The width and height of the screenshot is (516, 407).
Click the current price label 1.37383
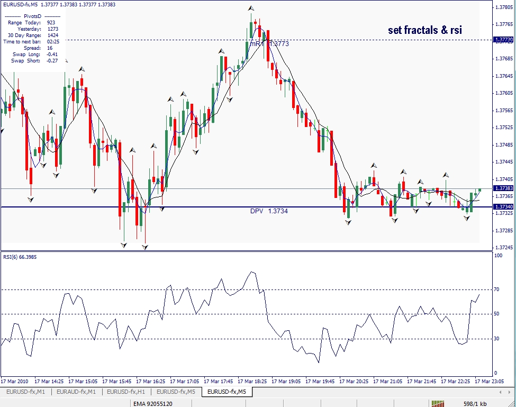(503, 188)
